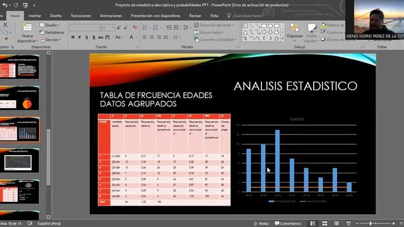The height and width of the screenshot is (227, 404).
Task: Open the Diseño ribbon tab
Action: coord(56,16)
